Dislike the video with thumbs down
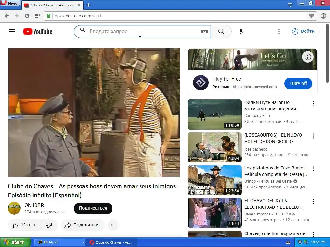 pos(49,225)
